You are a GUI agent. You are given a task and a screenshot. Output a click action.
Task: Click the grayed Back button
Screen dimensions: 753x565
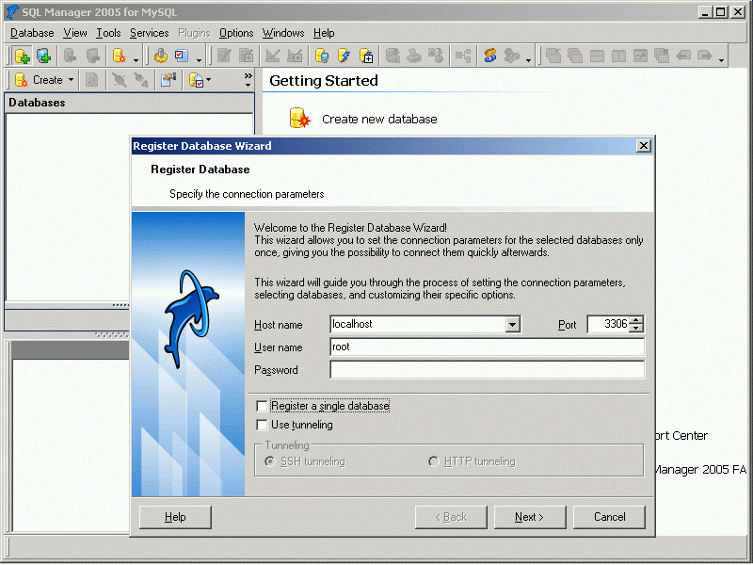(x=451, y=517)
